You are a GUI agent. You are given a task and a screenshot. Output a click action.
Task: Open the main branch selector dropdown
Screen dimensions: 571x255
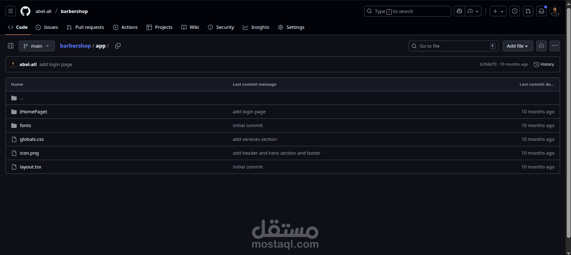pyautogui.click(x=37, y=46)
